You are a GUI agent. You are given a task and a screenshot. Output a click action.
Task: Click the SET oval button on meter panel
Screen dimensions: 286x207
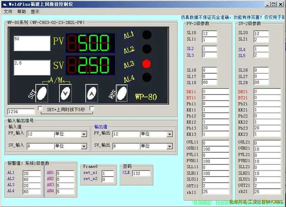point(42,93)
